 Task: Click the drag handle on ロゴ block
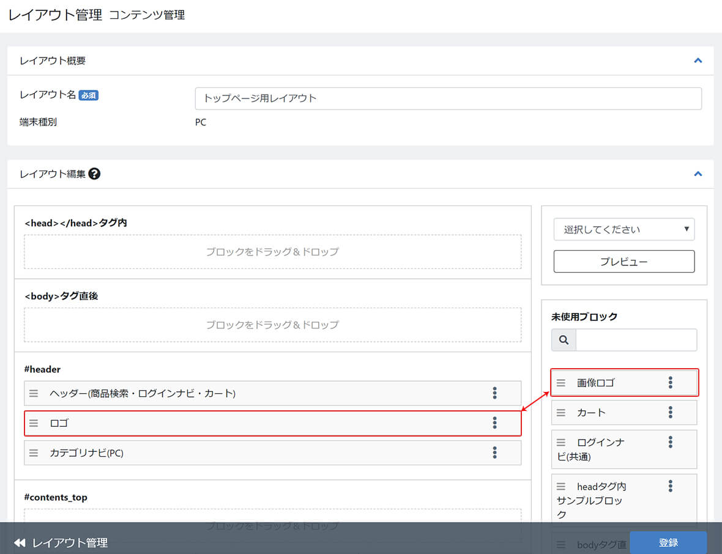[34, 423]
